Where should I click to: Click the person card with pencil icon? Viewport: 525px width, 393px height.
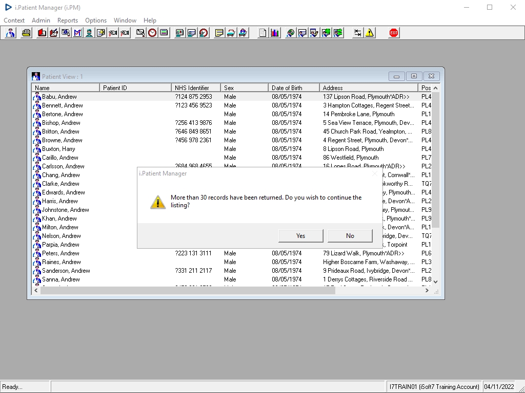click(314, 33)
